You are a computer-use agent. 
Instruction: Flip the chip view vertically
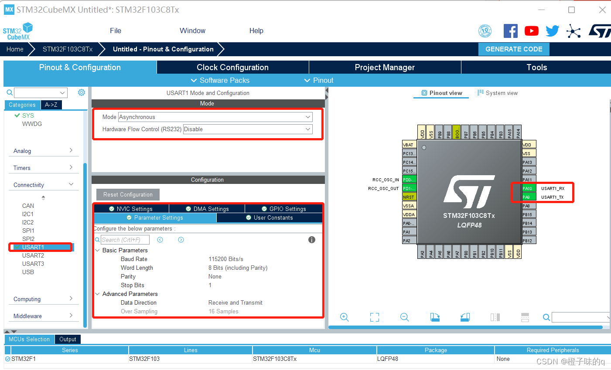(x=525, y=317)
